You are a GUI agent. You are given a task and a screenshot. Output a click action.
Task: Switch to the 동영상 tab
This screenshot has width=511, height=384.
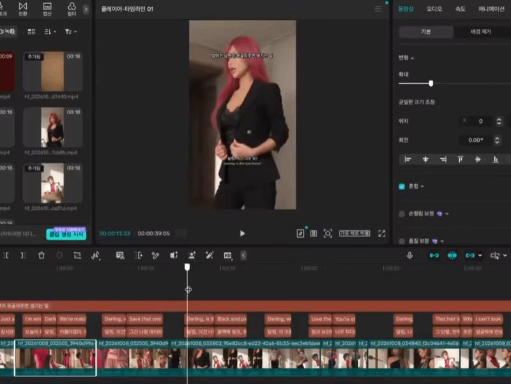coord(406,9)
